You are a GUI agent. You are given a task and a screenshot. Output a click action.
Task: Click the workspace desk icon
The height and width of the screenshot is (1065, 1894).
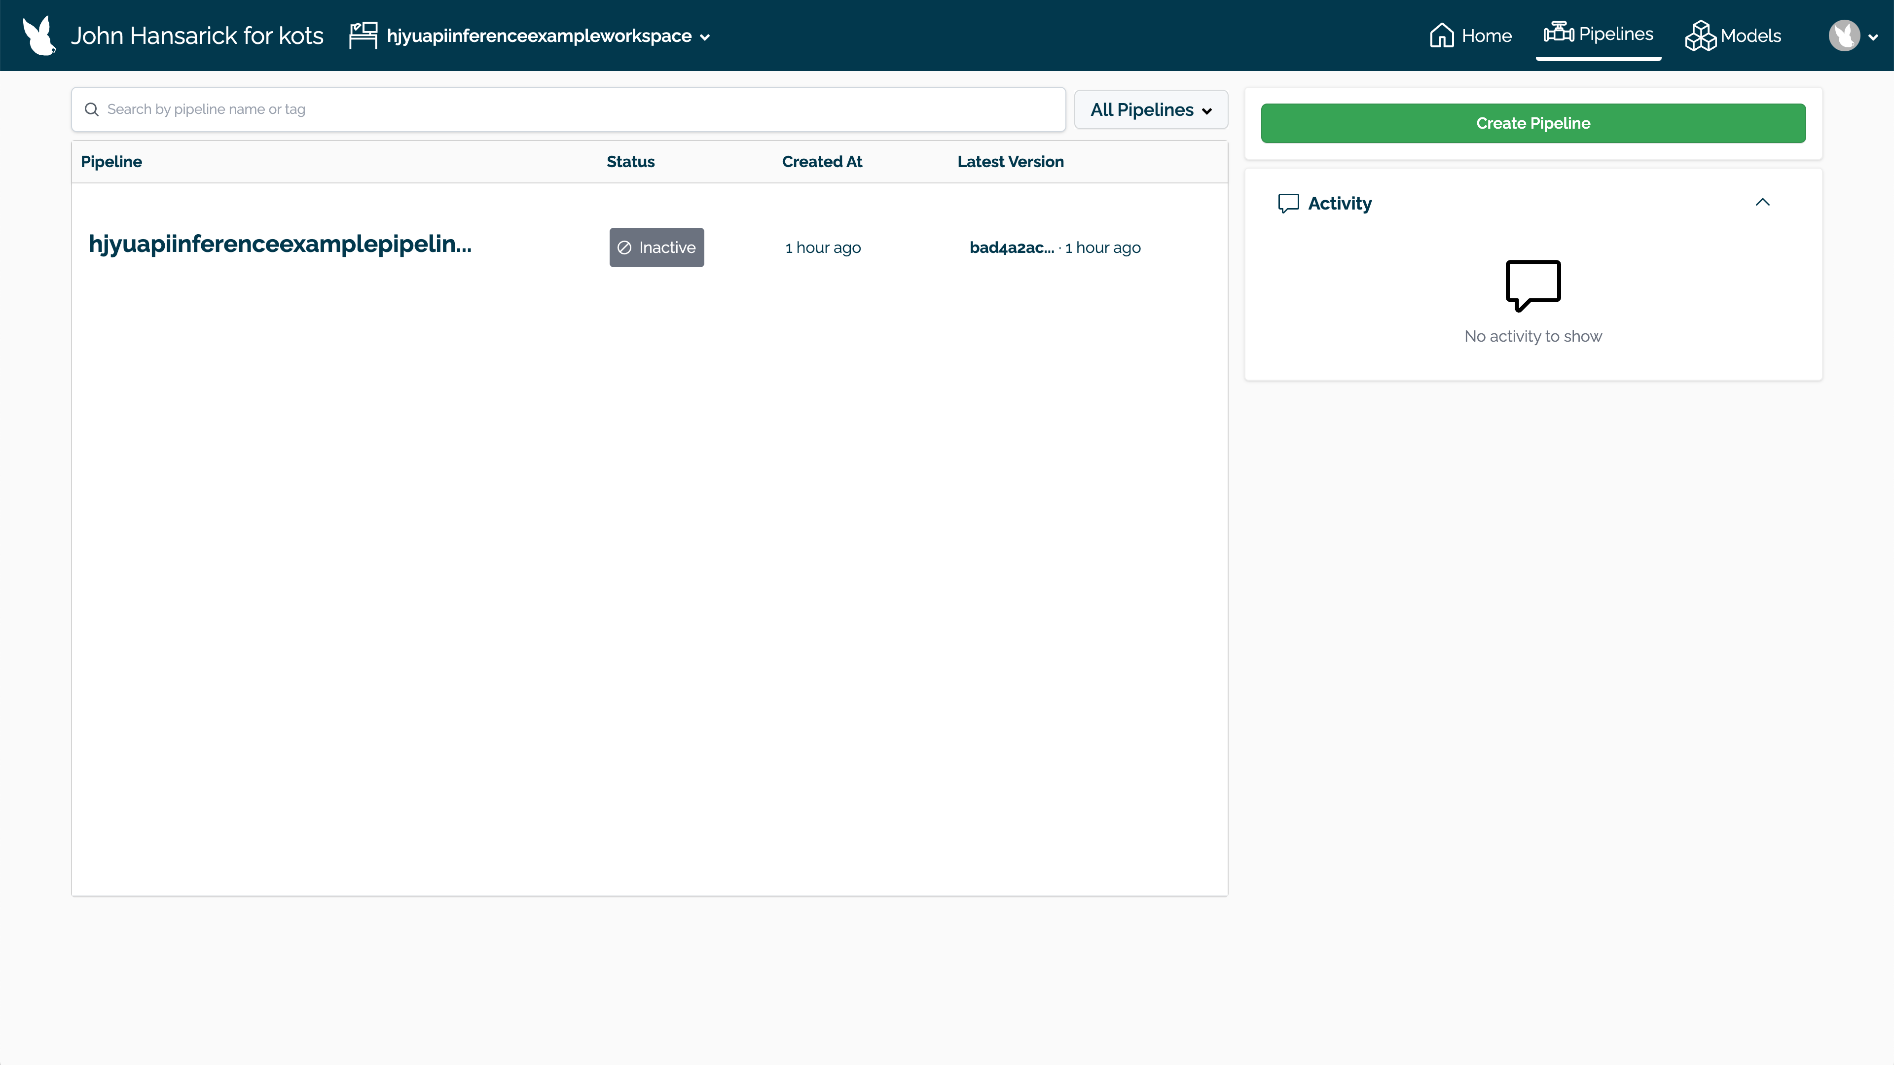tap(363, 35)
